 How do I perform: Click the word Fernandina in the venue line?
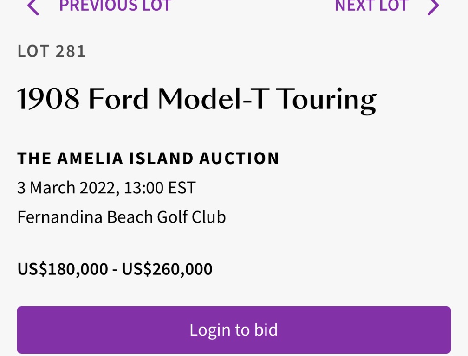point(60,217)
